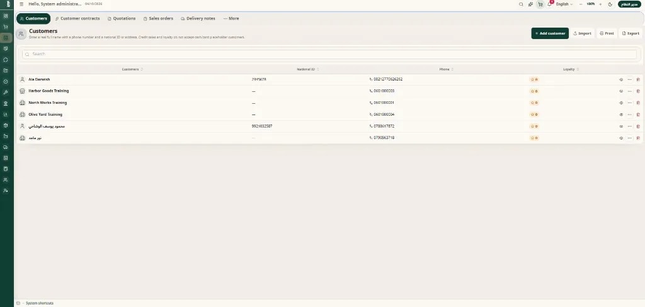Click the Export button

click(631, 33)
